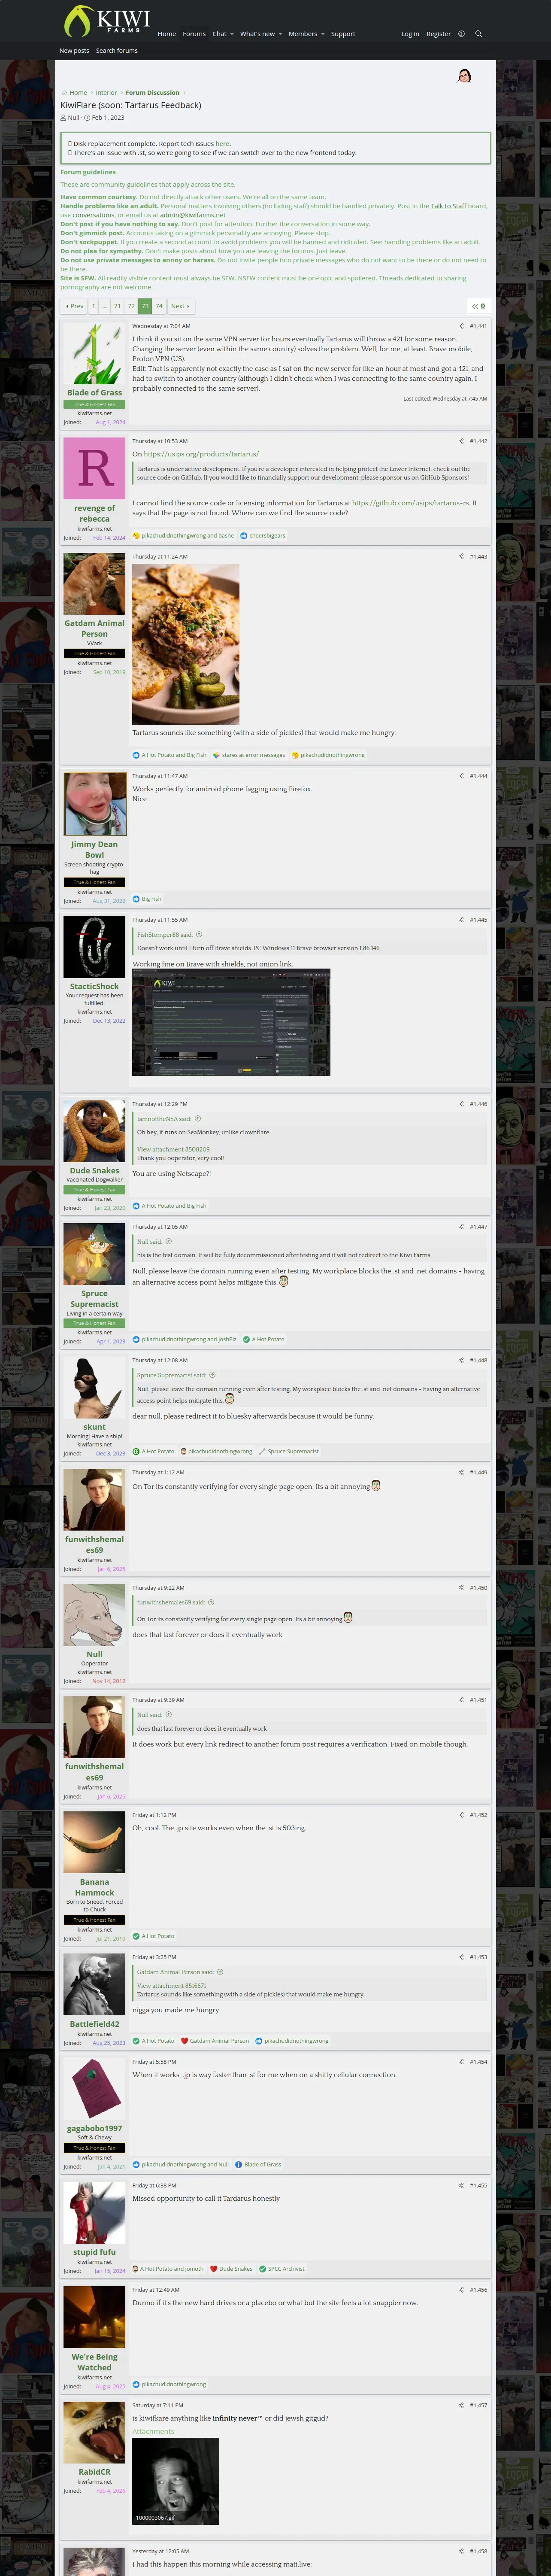Open the Support navigation item
Screen dimensions: 551x2576
tap(343, 34)
